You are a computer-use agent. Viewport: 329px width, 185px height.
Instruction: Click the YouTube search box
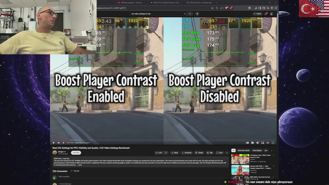point(156,14)
